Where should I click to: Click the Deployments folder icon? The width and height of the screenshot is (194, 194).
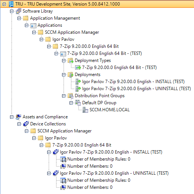71,75
